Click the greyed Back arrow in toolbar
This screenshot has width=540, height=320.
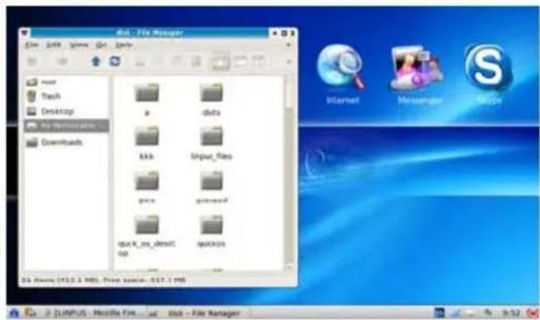pyautogui.click(x=32, y=62)
